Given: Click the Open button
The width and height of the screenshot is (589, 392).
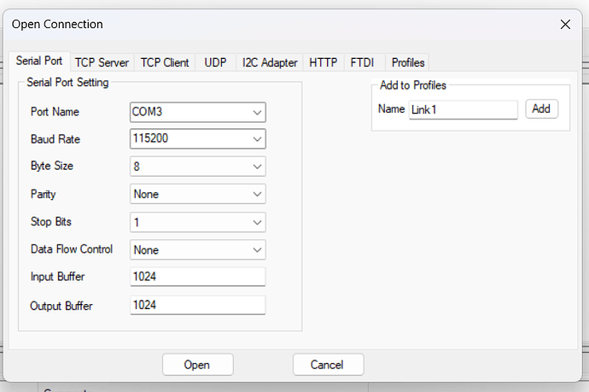Looking at the screenshot, I should click(197, 365).
